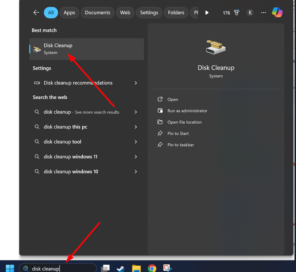Screen dimensions: 296x272
Task: Expand Disk cleanup recommendations chevron
Action: [136, 83]
